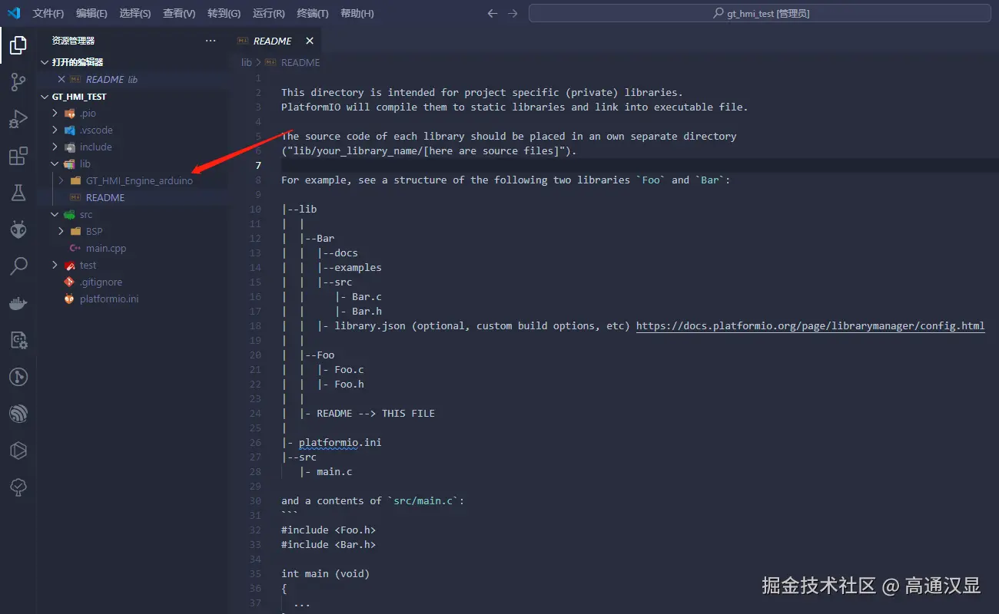999x614 pixels.
Task: Click the 资源管理器 panel title
Action: point(73,41)
